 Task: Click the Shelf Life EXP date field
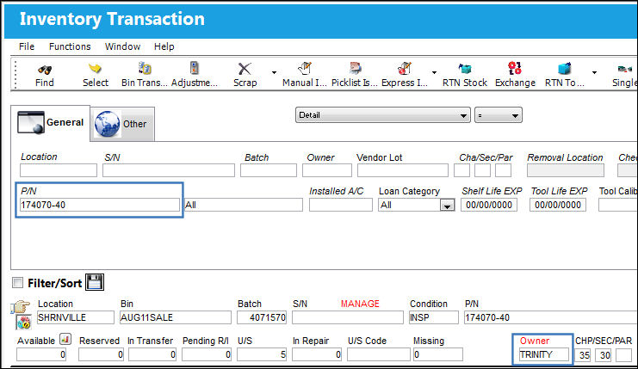(489, 205)
